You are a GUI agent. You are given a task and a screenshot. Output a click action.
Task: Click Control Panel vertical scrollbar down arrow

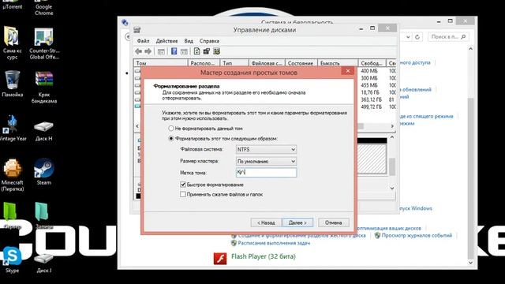click(470, 263)
